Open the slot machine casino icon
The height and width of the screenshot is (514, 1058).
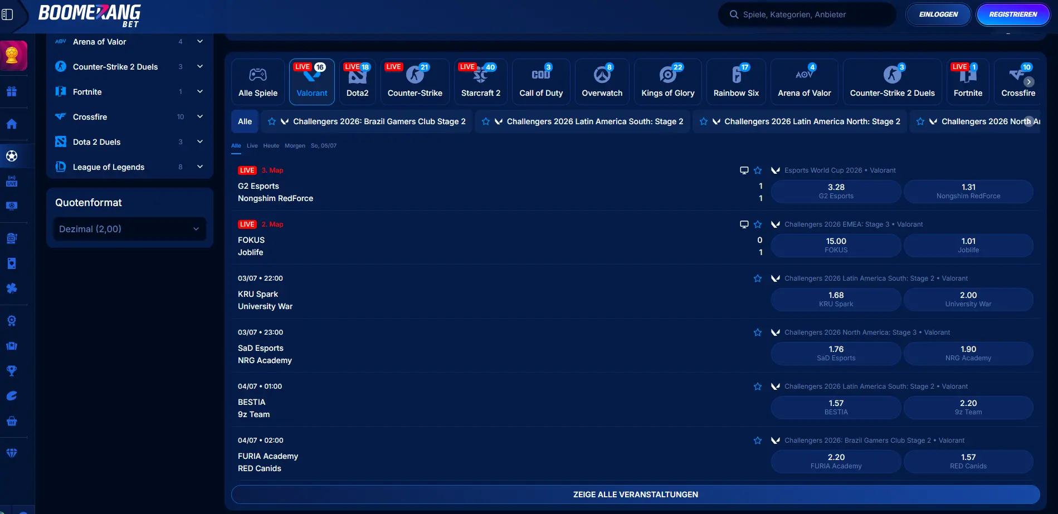(12, 238)
